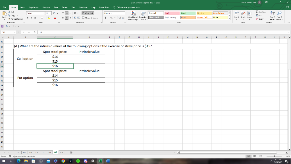Open the Page Layout tab
Viewport: 291px width, 164px height.
(34, 7)
